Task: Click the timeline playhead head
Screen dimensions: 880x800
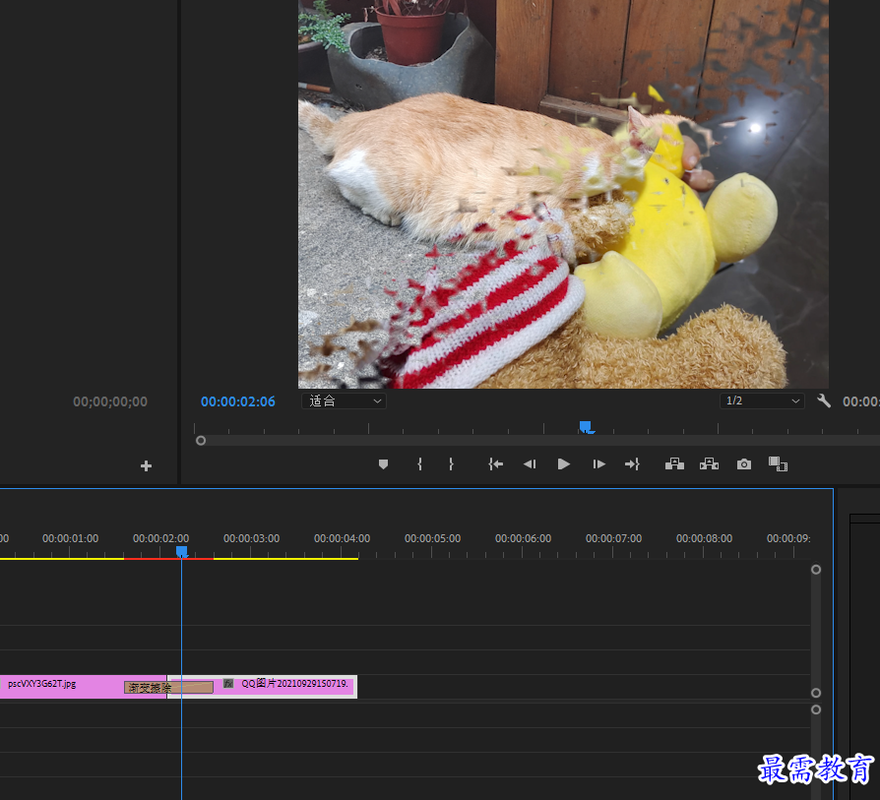Action: pyautogui.click(x=182, y=552)
